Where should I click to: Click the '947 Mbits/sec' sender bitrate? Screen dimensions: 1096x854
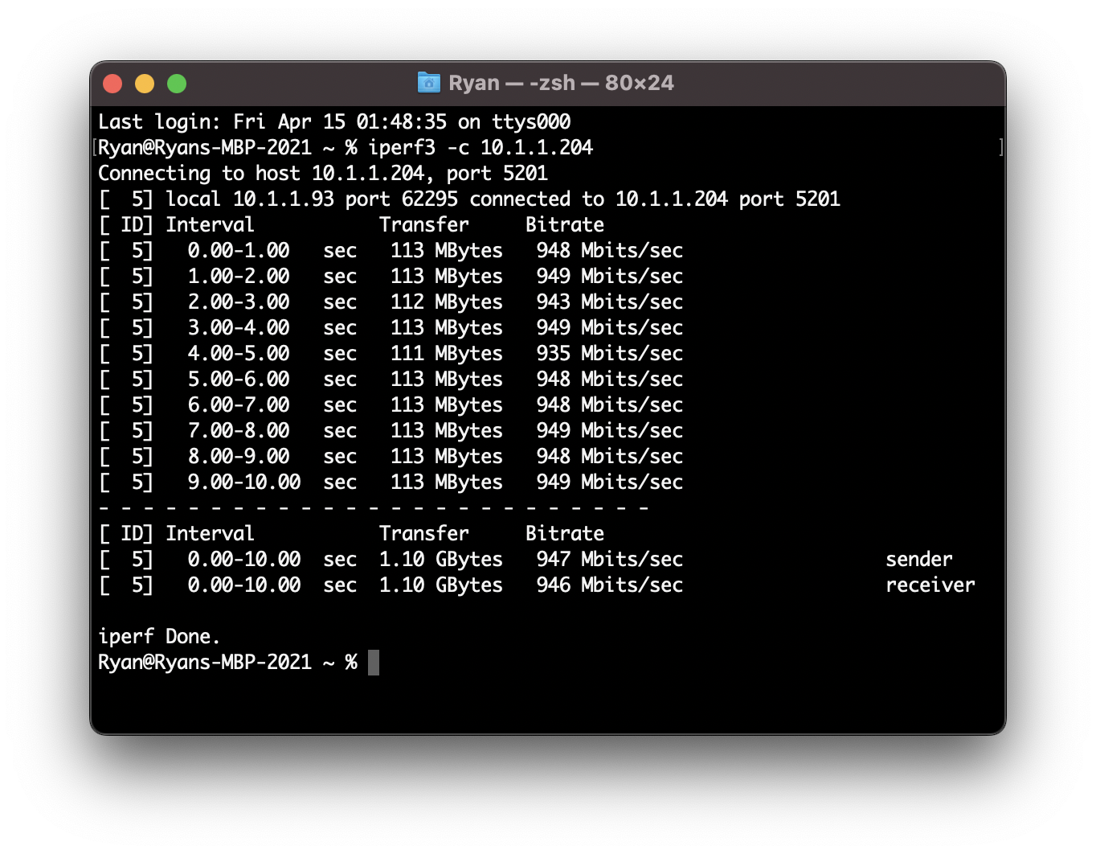coord(610,560)
